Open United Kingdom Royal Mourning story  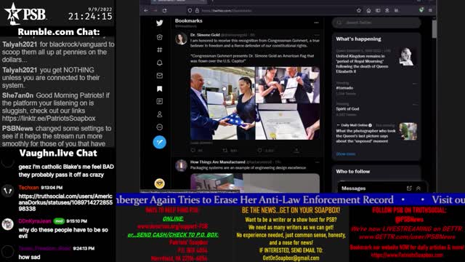[363, 63]
